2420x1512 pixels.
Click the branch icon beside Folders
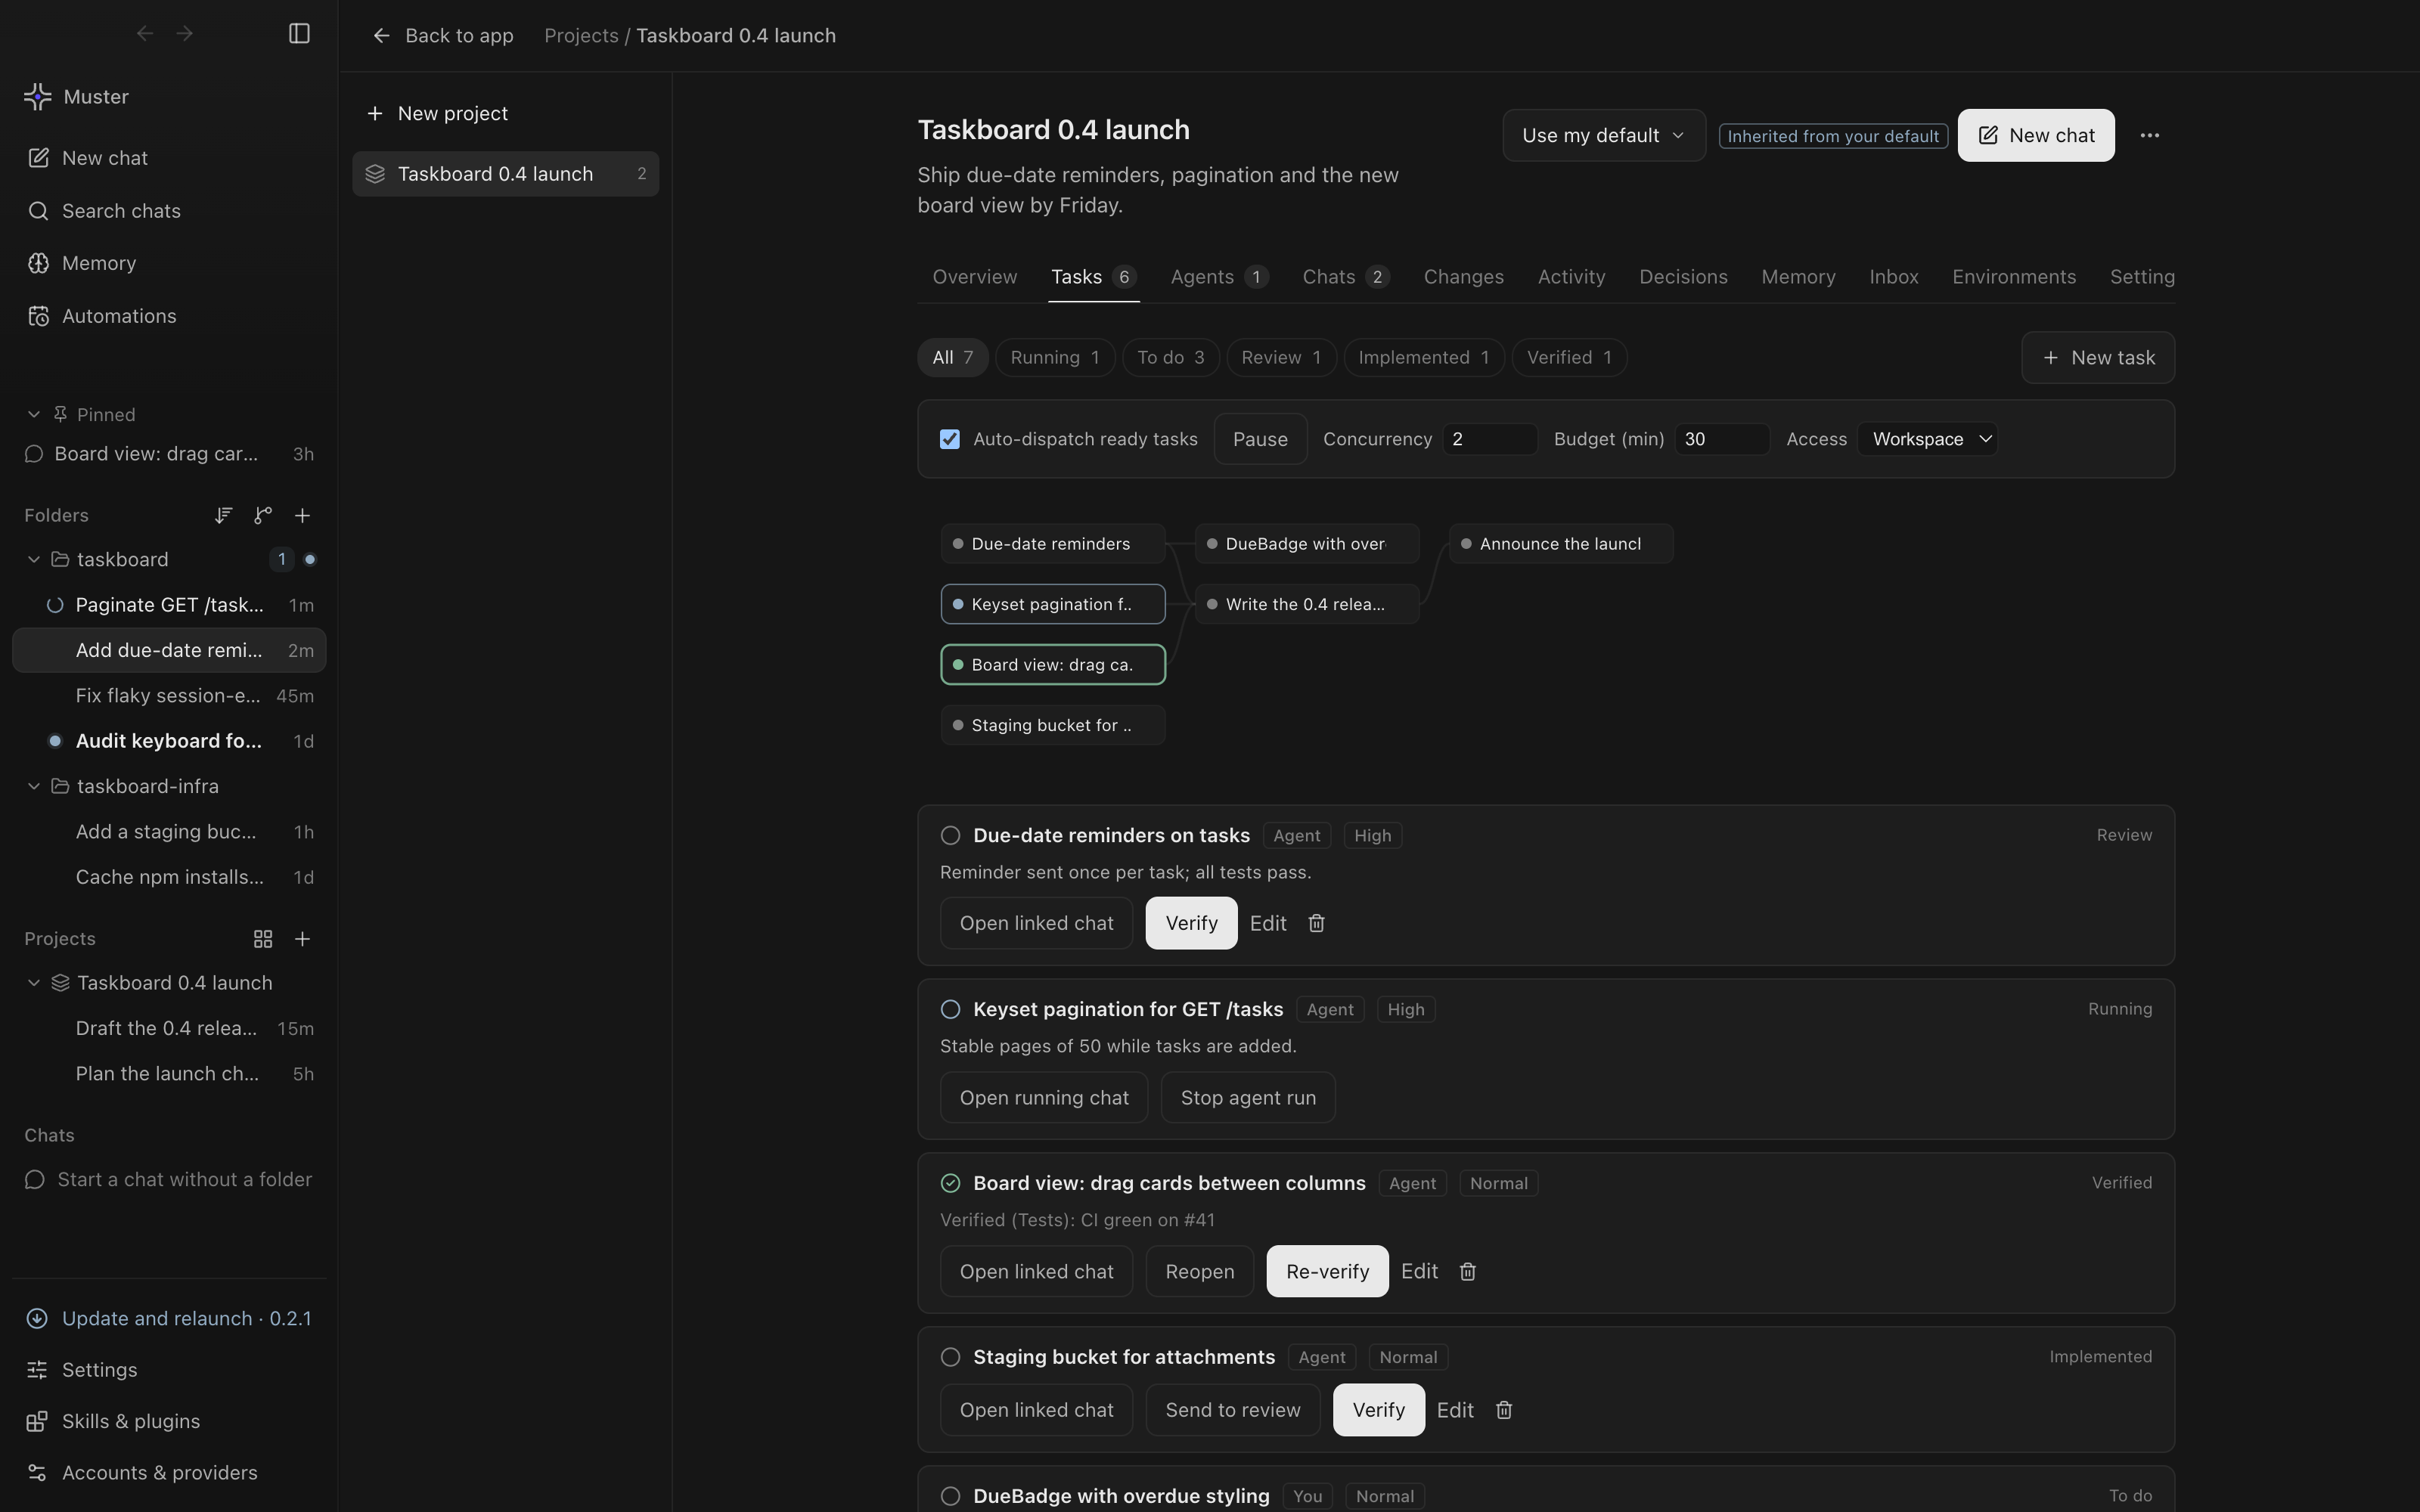tap(263, 515)
